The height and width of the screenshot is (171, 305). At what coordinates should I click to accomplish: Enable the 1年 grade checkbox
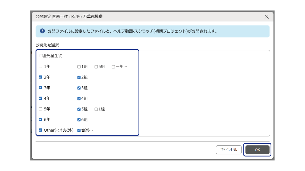(x=40, y=66)
